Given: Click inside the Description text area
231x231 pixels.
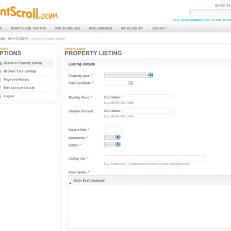Looking at the screenshot, I should tap(150, 207).
